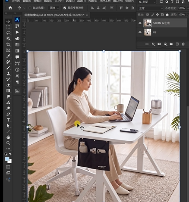Open the 正常 blend mode dropdown
This screenshot has height=202, width=189.
151,9
